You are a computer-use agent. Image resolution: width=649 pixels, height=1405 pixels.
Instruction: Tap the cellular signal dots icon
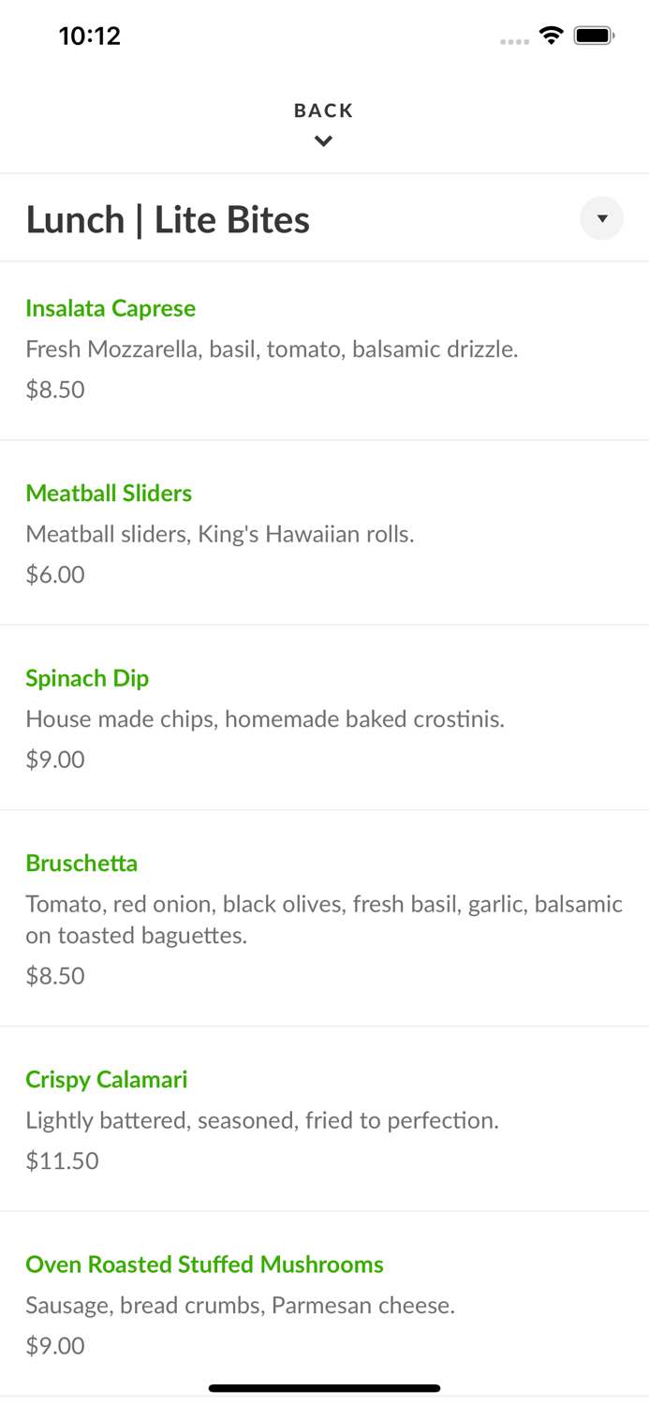[x=514, y=41]
